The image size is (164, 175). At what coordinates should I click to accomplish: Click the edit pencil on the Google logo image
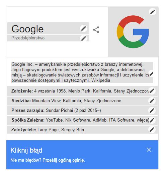tap(153, 11)
